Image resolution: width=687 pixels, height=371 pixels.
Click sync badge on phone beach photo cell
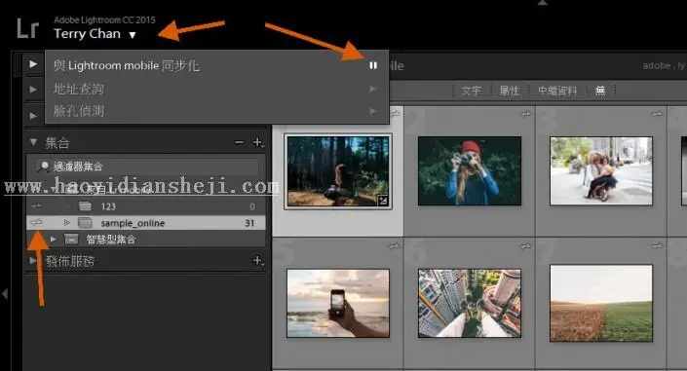pos(394,246)
